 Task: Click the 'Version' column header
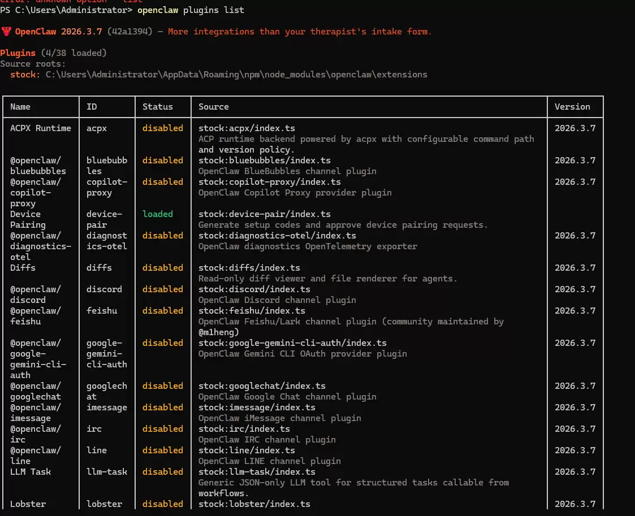click(x=572, y=106)
